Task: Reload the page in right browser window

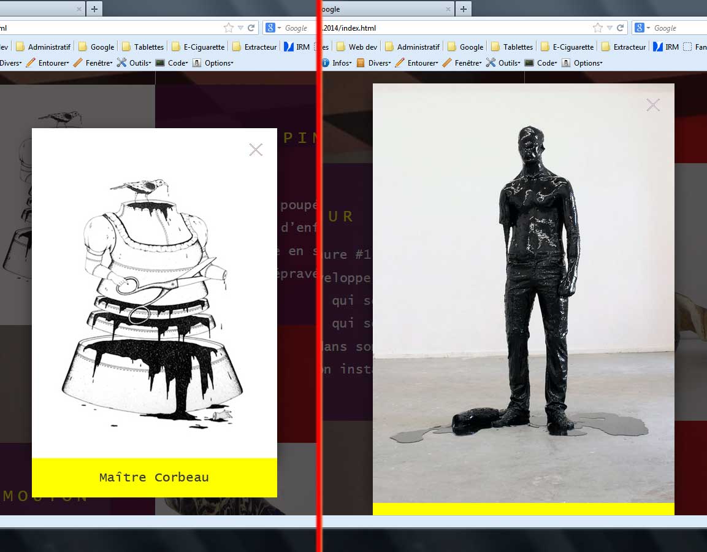Action: coord(620,28)
